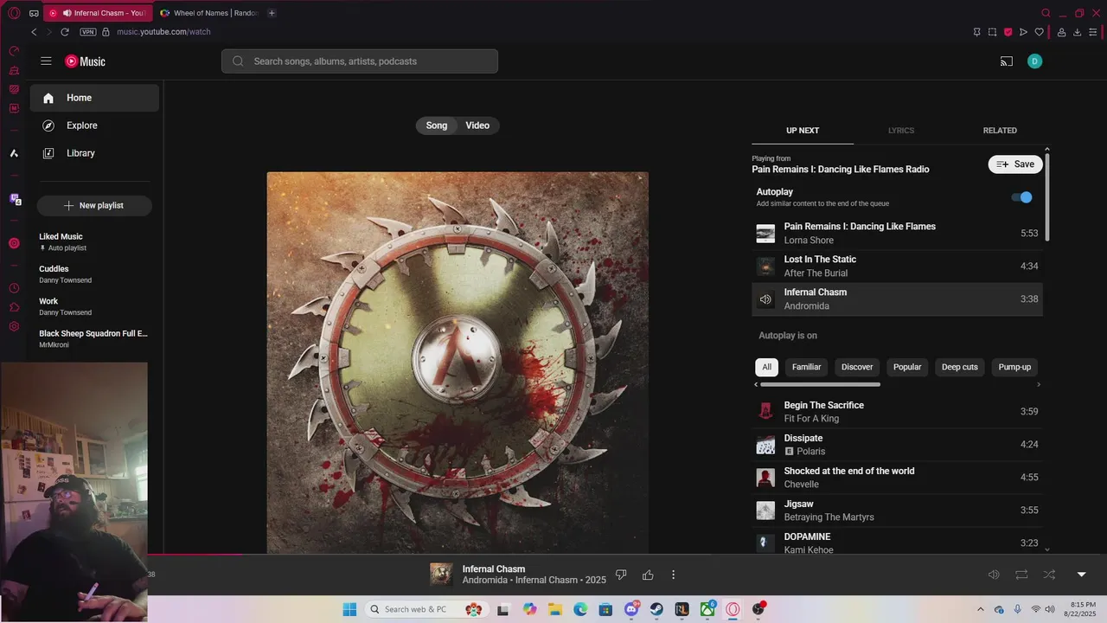Image resolution: width=1107 pixels, height=623 pixels.
Task: Add page to bookmarks heart icon
Action: click(x=1040, y=32)
